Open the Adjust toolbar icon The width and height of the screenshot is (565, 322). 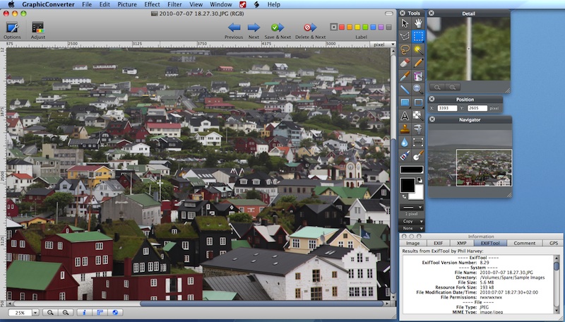click(x=38, y=28)
